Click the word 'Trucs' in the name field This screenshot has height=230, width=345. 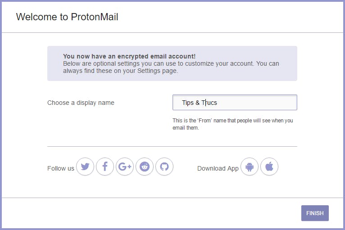point(209,103)
